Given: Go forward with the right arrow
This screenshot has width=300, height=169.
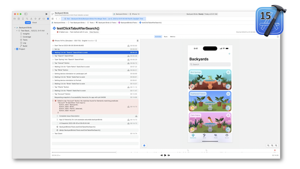Looking at the screenshot, I should (59, 19).
